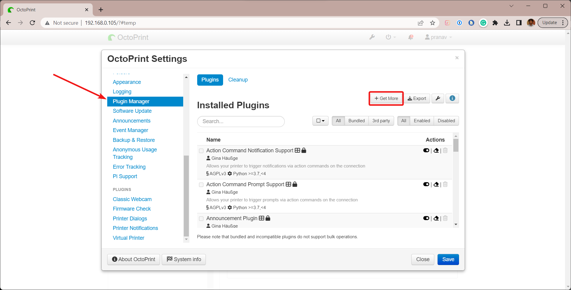Open Backup & Restore settings
The height and width of the screenshot is (290, 571).
134,140
